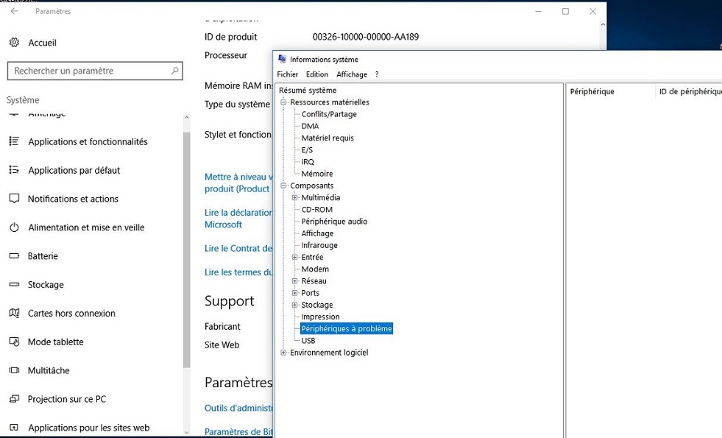Screen dimensions: 722x438
Task: Click Applications et fonctionnalités list icon
Action: pos(14,141)
